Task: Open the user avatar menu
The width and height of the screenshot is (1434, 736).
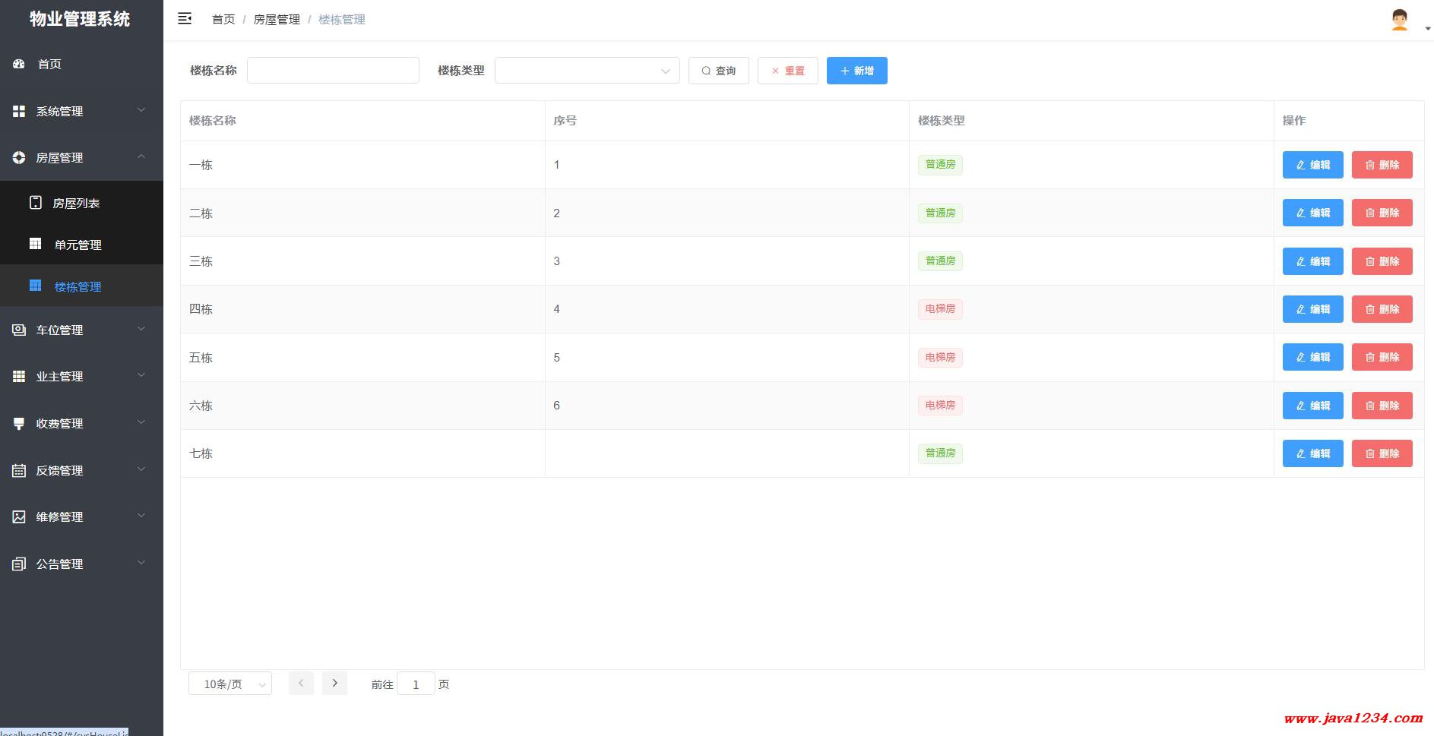Action: point(1400,20)
